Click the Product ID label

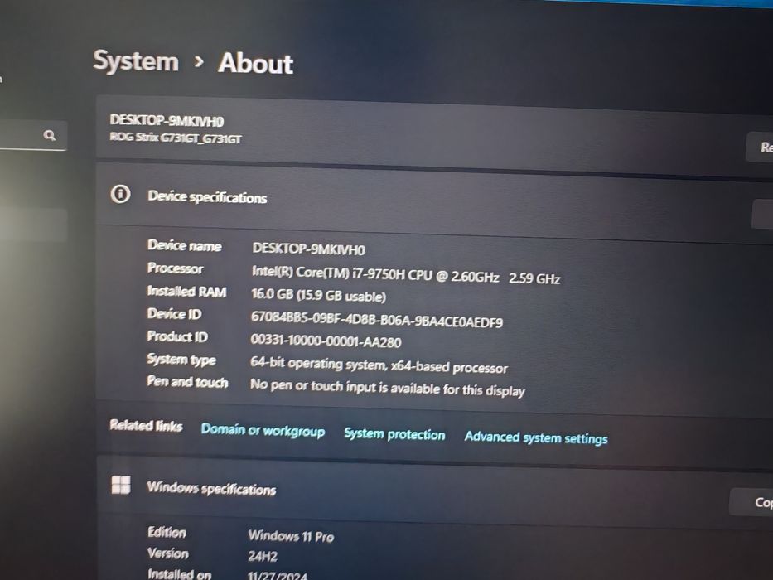pyautogui.click(x=177, y=336)
